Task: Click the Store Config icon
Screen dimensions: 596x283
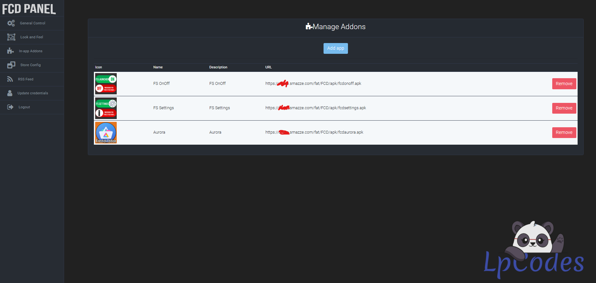Action: point(11,65)
